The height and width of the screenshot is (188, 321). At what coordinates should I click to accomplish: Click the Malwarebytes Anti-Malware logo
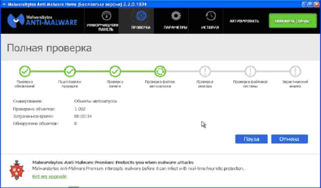point(42,21)
